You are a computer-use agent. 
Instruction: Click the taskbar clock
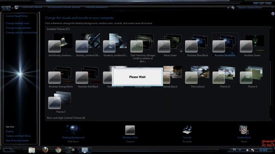coord(263,150)
